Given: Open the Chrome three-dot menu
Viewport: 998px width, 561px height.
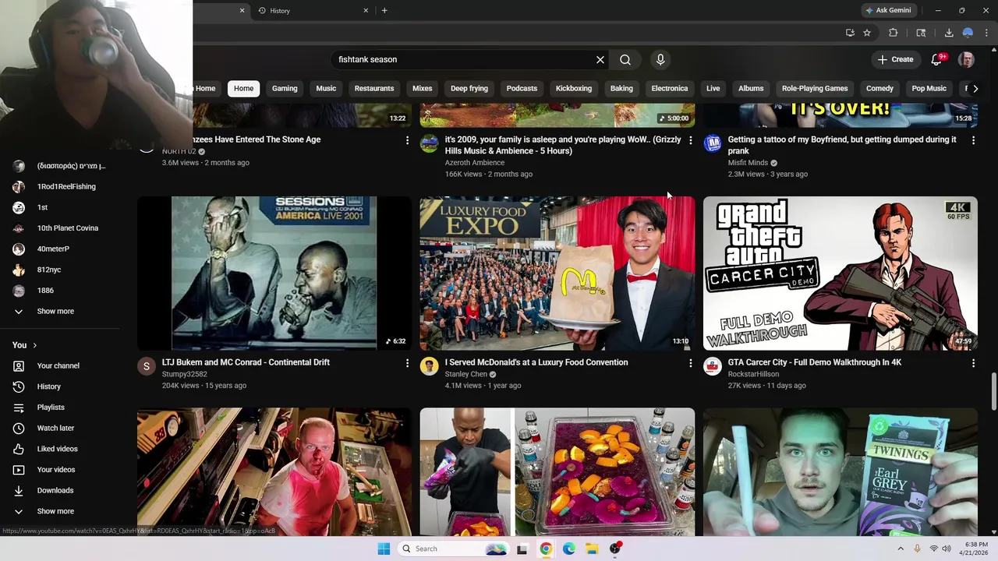Looking at the screenshot, I should (986, 33).
